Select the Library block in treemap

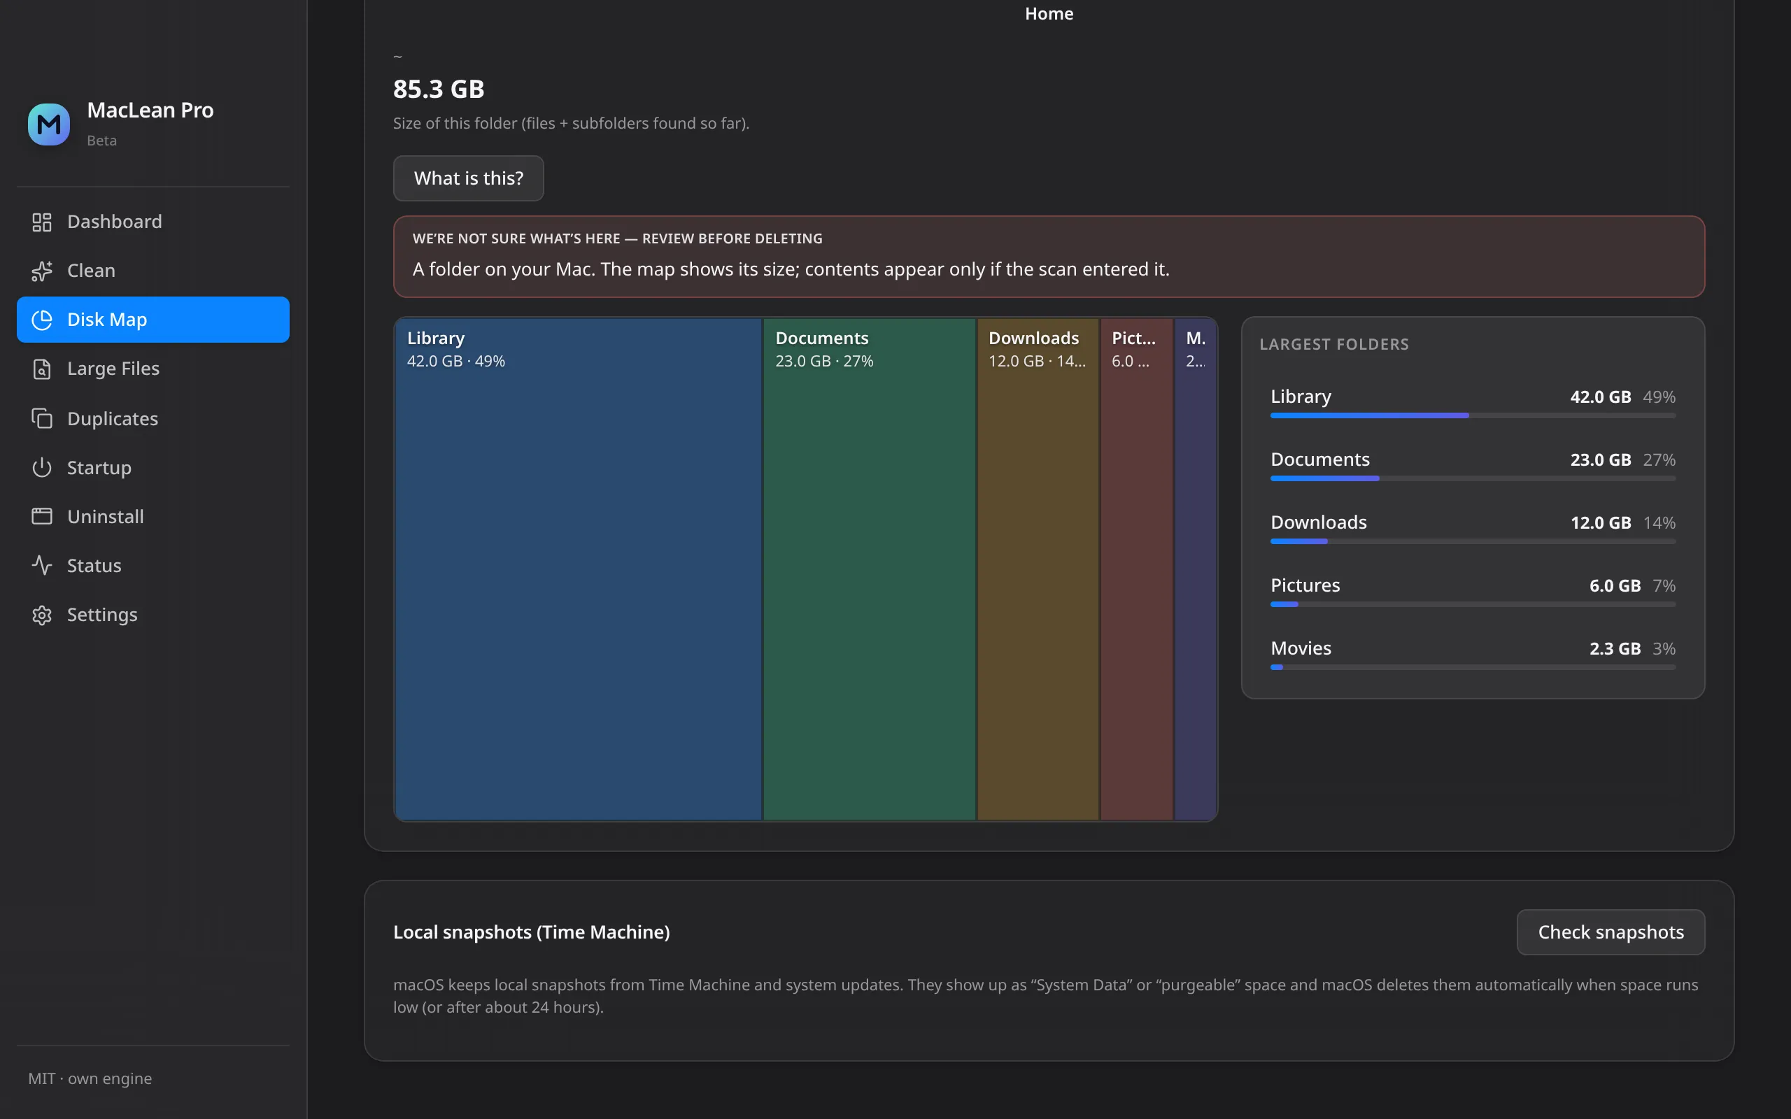pos(578,569)
